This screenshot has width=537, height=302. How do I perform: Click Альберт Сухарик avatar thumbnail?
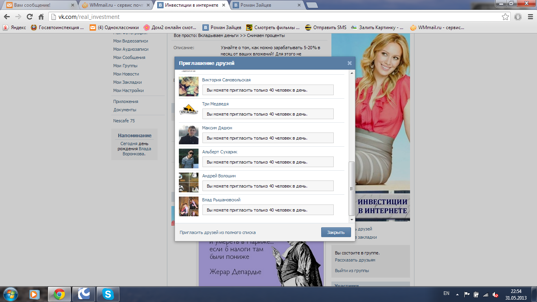[189, 158]
